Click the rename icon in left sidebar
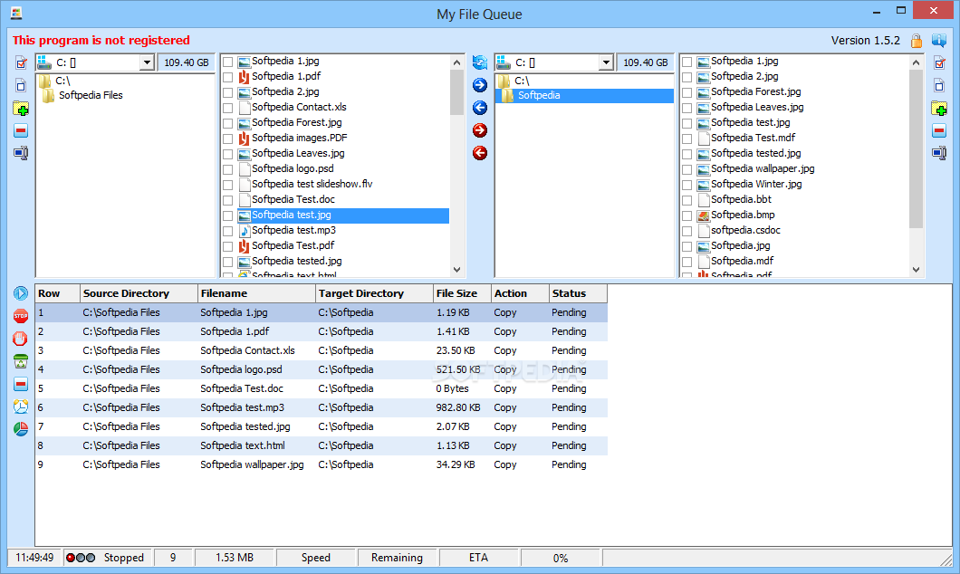This screenshot has width=960, height=574. (21, 153)
